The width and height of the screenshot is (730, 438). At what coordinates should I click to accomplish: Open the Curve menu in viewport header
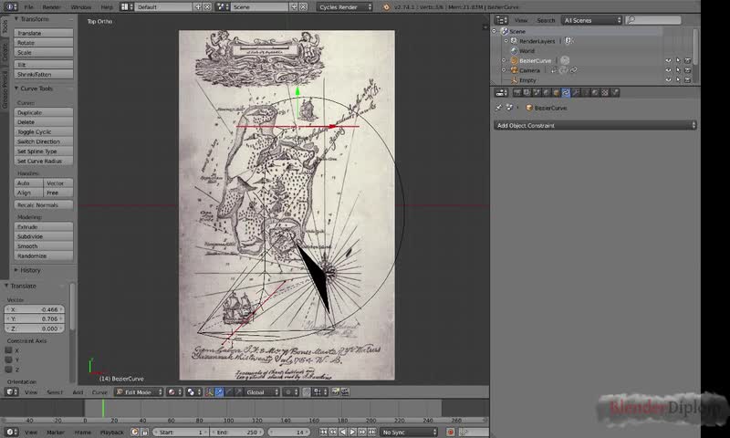click(x=99, y=392)
